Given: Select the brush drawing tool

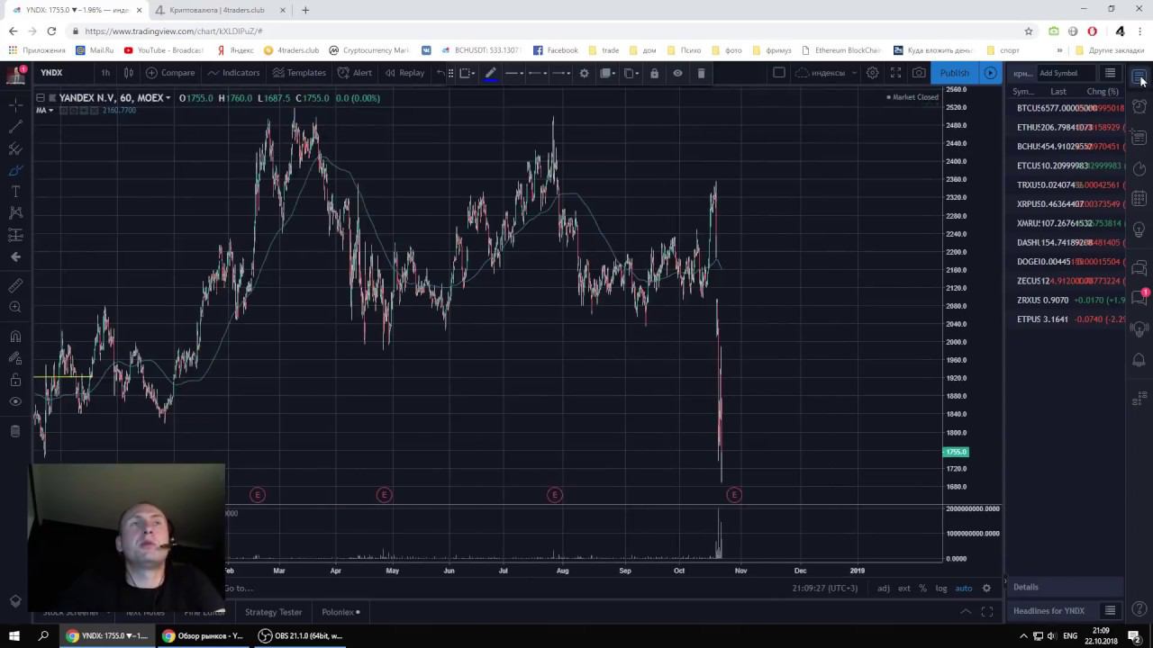Looking at the screenshot, I should click(15, 170).
